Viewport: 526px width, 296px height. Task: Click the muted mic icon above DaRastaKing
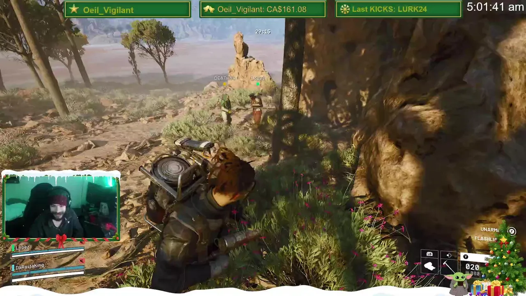82,261
